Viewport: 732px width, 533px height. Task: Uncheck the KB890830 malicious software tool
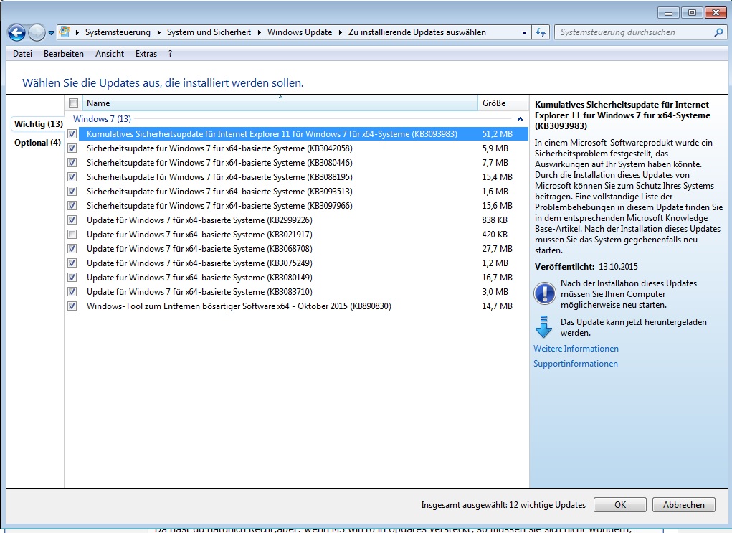tap(72, 306)
